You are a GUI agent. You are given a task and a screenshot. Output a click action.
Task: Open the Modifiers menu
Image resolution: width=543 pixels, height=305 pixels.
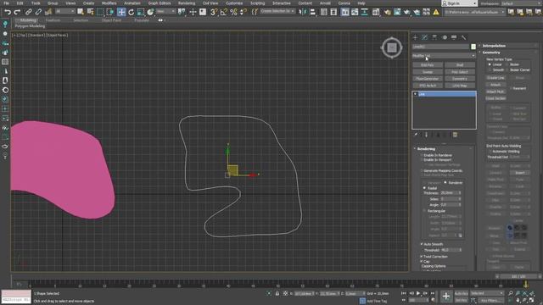[x=109, y=3]
